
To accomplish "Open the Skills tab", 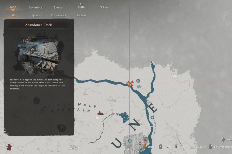I will pyautogui.click(x=81, y=7).
